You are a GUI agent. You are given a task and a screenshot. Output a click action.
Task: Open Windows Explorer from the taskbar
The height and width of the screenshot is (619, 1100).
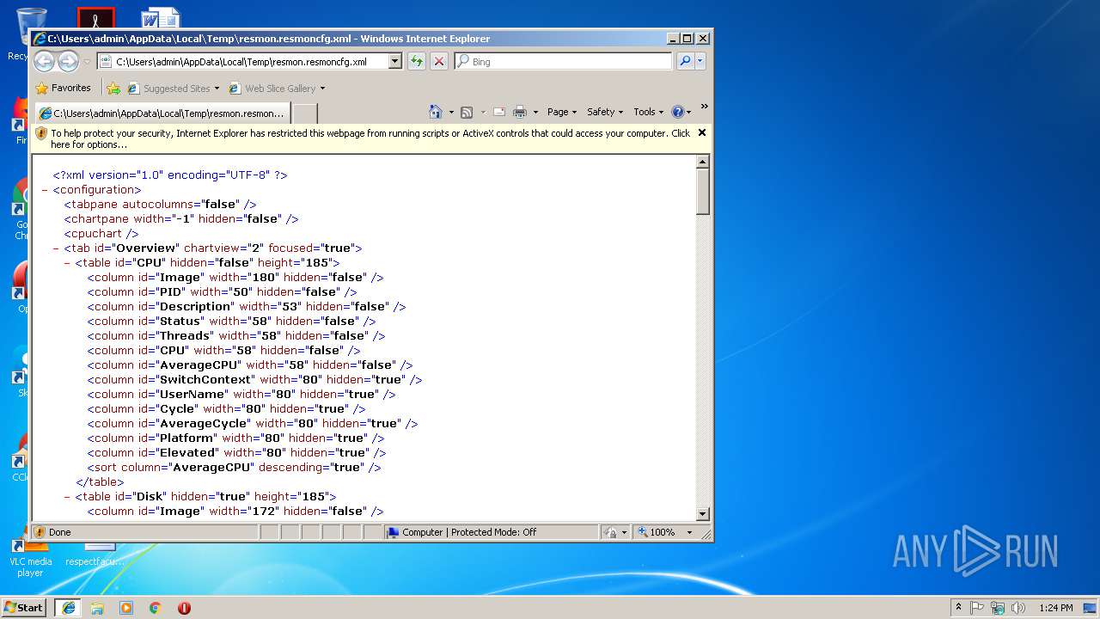(97, 607)
